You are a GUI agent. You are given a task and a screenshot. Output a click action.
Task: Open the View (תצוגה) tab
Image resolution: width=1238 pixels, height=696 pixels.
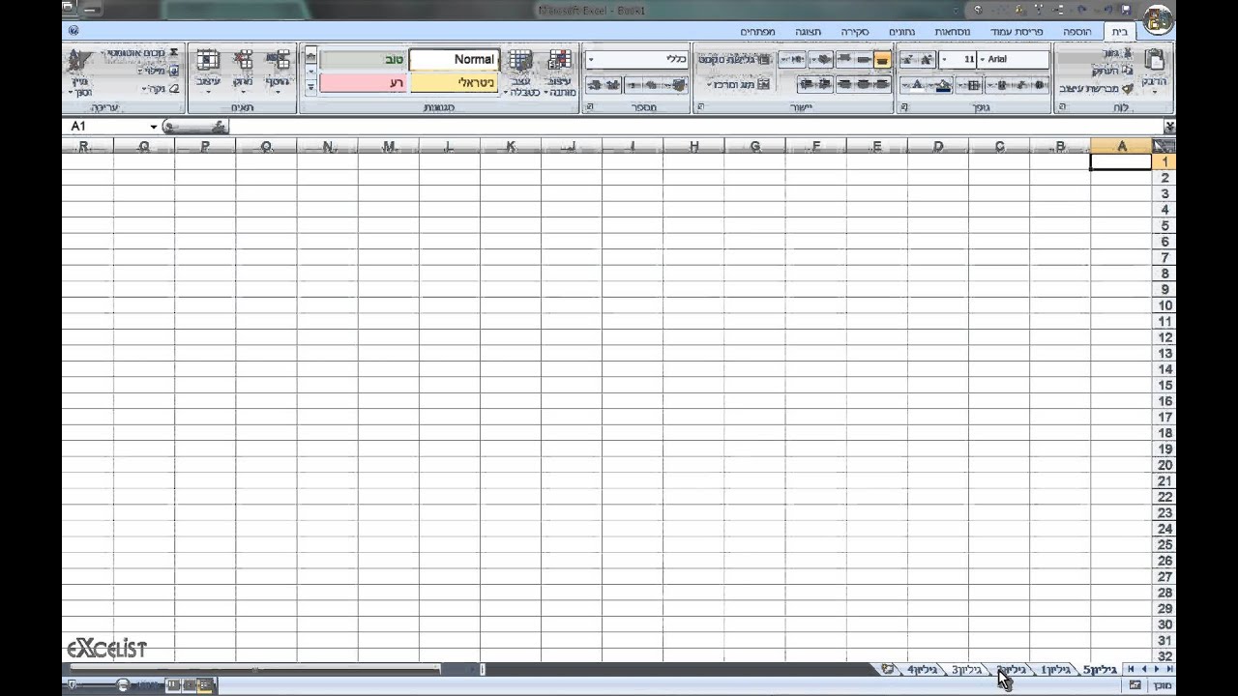808,32
